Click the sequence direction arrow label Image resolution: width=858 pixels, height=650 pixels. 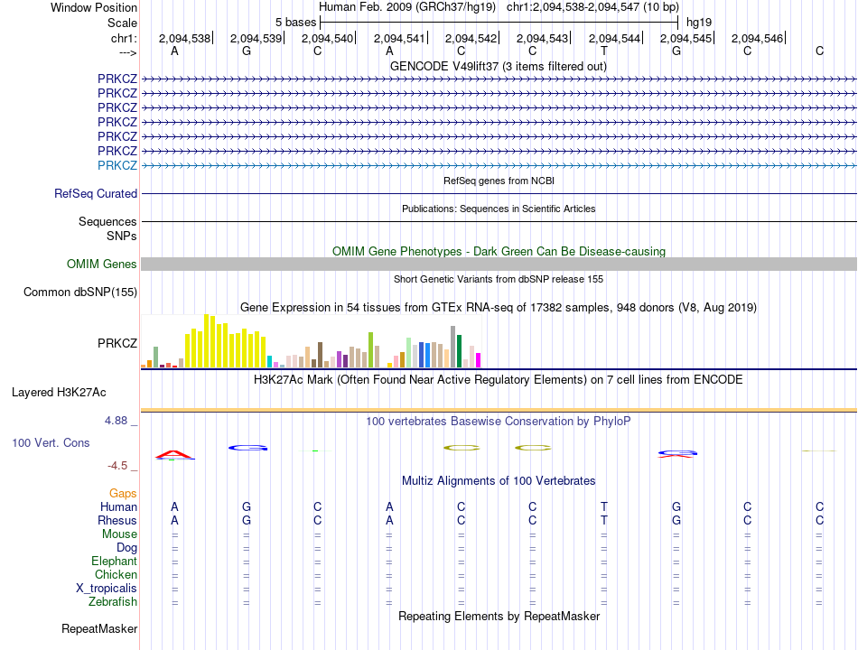[x=128, y=52]
